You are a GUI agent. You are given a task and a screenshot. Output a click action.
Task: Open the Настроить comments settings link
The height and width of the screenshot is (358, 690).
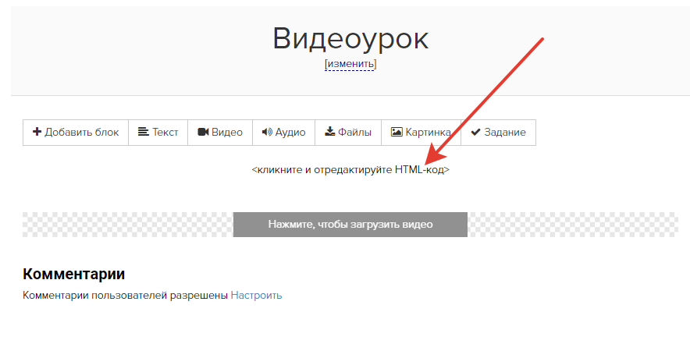256,295
